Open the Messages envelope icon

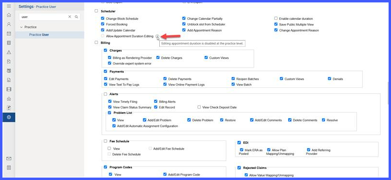tap(9, 159)
